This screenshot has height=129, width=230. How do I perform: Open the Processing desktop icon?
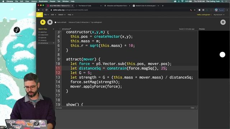click(x=17, y=30)
